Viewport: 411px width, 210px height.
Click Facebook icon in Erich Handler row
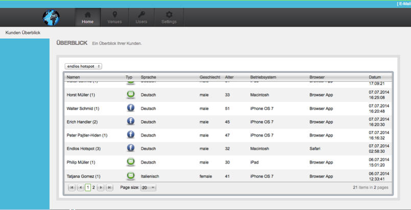coord(131,121)
